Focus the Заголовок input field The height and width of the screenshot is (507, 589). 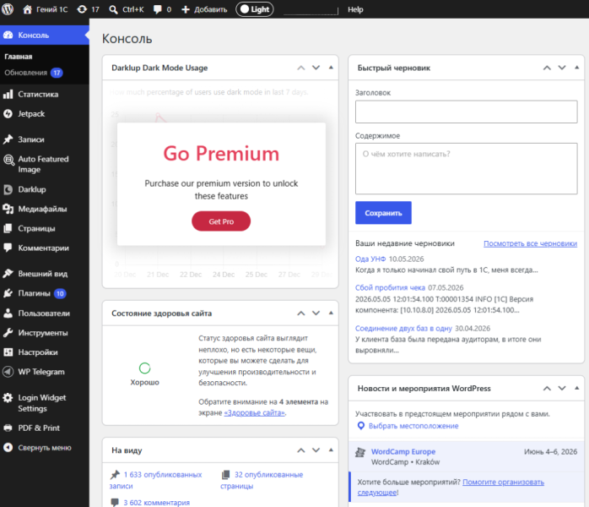click(x=467, y=112)
